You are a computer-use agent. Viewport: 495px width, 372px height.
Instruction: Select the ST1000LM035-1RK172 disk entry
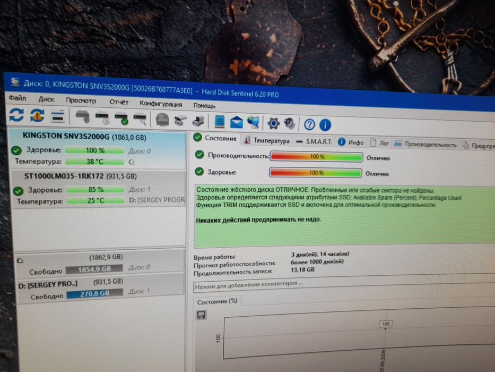(x=99, y=189)
